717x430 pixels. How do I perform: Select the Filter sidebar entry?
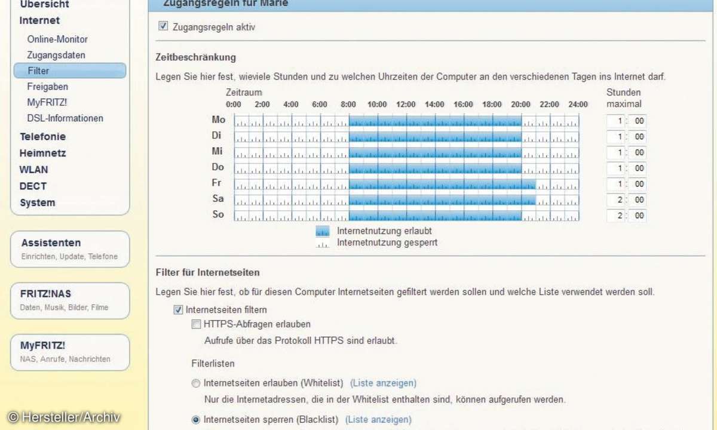(70, 70)
